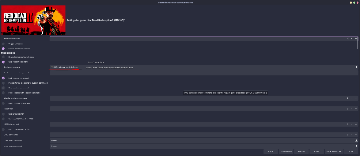Enable the Use IGCSInjector option
Screen dimensions: 360x156
coord(3,114)
